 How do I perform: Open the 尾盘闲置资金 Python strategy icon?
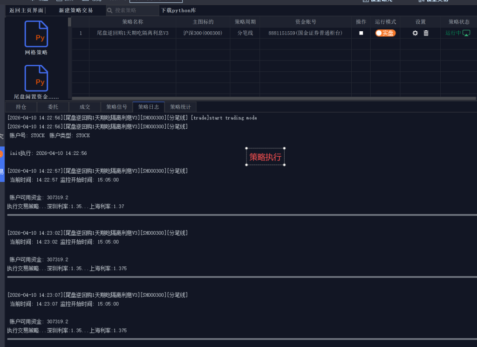(36, 78)
